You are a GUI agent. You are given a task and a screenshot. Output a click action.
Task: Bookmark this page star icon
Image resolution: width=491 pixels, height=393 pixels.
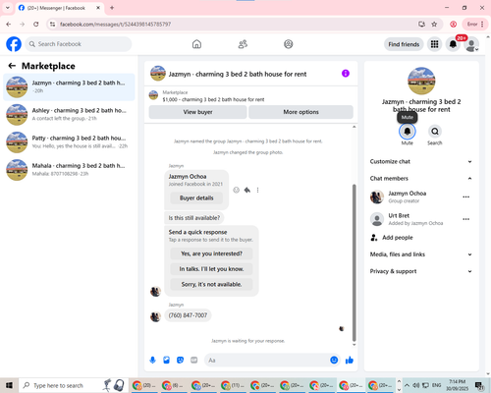(x=434, y=25)
